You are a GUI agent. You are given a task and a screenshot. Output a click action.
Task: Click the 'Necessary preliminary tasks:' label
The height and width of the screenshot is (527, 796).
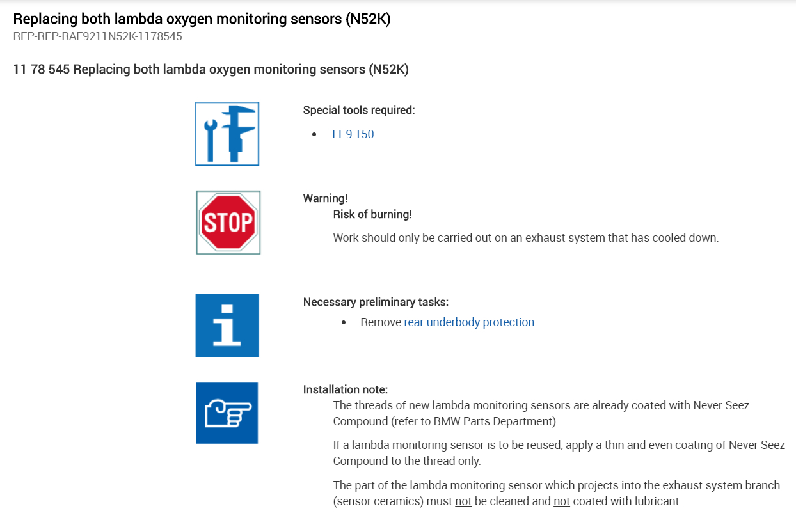pyautogui.click(x=376, y=302)
